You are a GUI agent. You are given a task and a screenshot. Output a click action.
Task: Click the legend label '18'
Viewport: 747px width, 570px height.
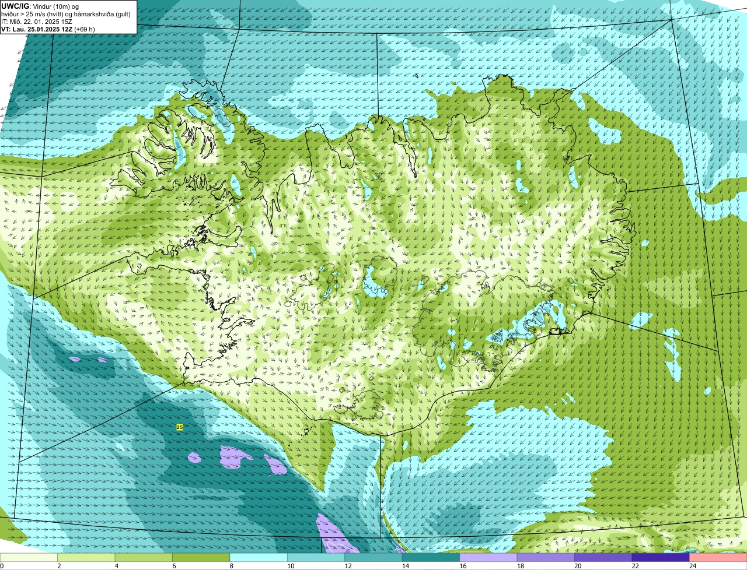click(x=520, y=566)
